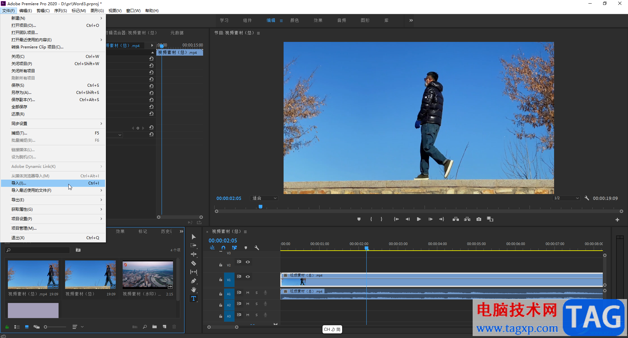Toggle linked selection in timeline
This screenshot has width=628, height=338.
(x=235, y=248)
